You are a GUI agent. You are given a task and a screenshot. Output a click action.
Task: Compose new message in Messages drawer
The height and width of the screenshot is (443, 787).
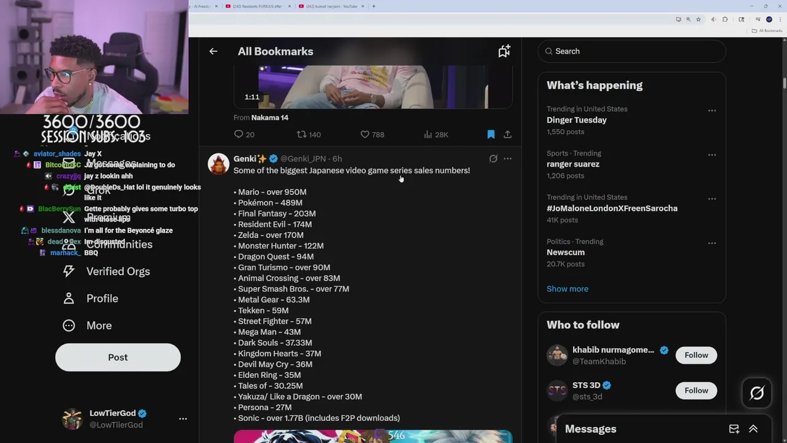[x=734, y=429]
